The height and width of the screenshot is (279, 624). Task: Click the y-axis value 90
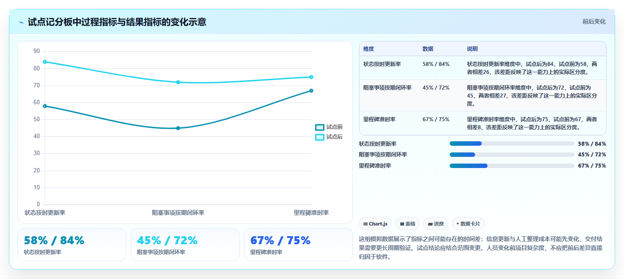click(x=37, y=51)
